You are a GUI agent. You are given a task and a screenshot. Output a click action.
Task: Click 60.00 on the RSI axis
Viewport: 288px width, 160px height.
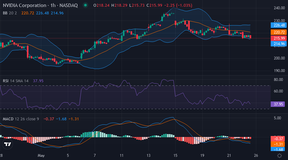click(278, 91)
